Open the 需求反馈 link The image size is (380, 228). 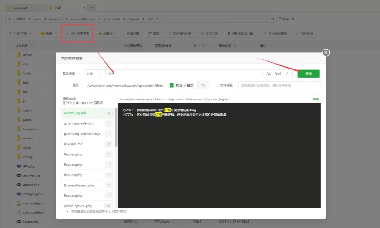click(x=287, y=19)
